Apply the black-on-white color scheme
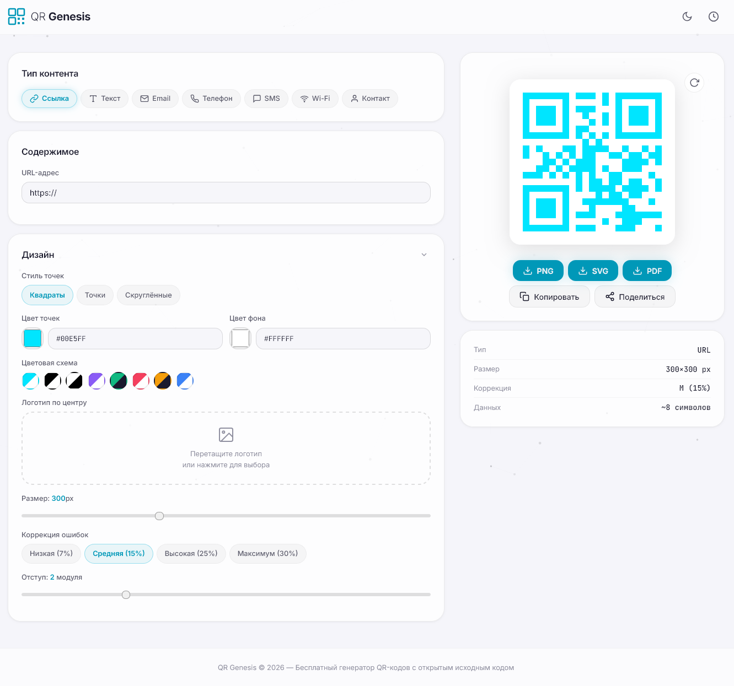Viewport: 734px width, 686px height. 52,381
